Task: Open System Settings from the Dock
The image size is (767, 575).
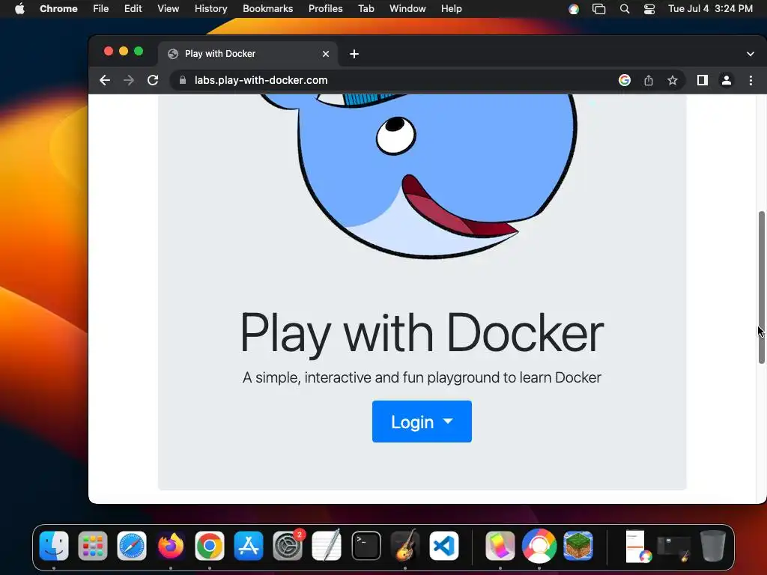Action: (x=288, y=546)
